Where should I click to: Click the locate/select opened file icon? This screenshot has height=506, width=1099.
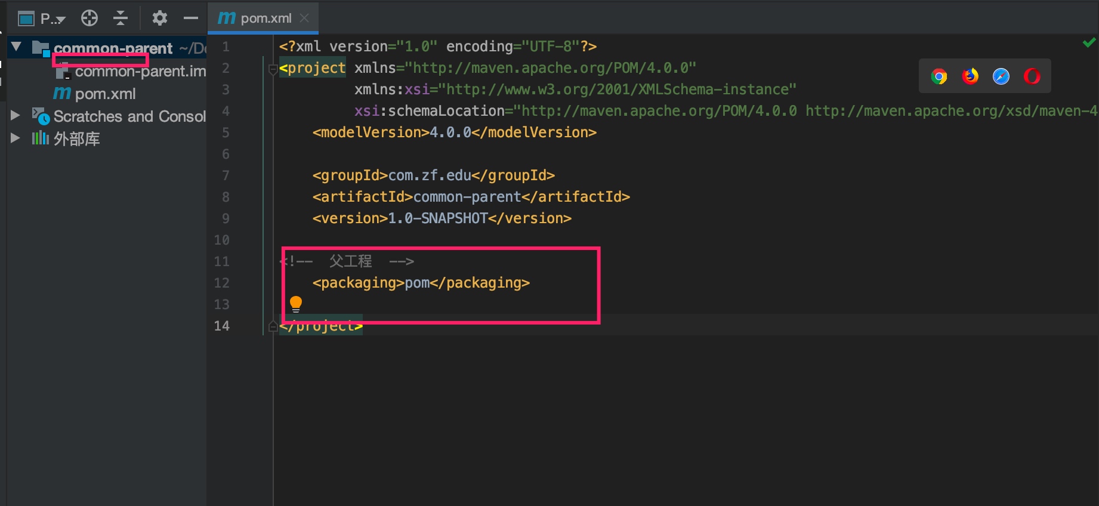(89, 18)
